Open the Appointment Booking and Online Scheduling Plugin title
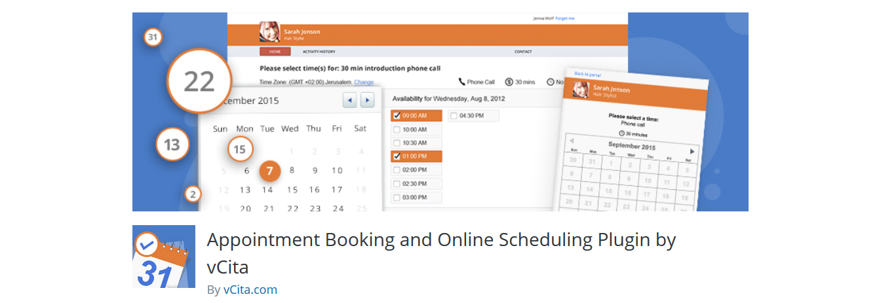Viewport: 879px width, 303px height. click(x=441, y=254)
